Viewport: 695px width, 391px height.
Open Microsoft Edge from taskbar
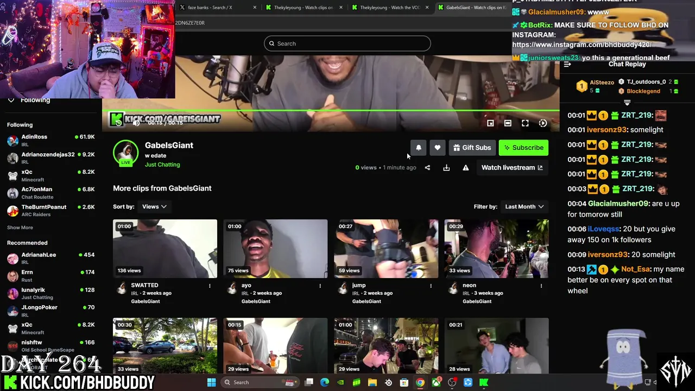pyautogui.click(x=325, y=382)
